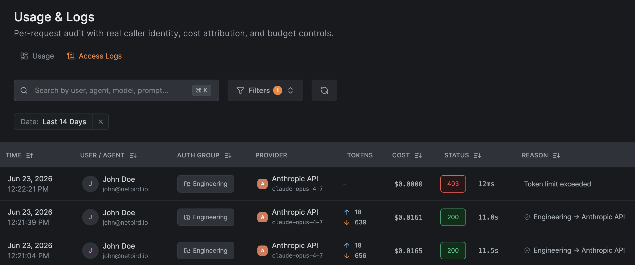635x265 pixels.
Task: Click the TOKENS column header
Action: [x=360, y=155]
